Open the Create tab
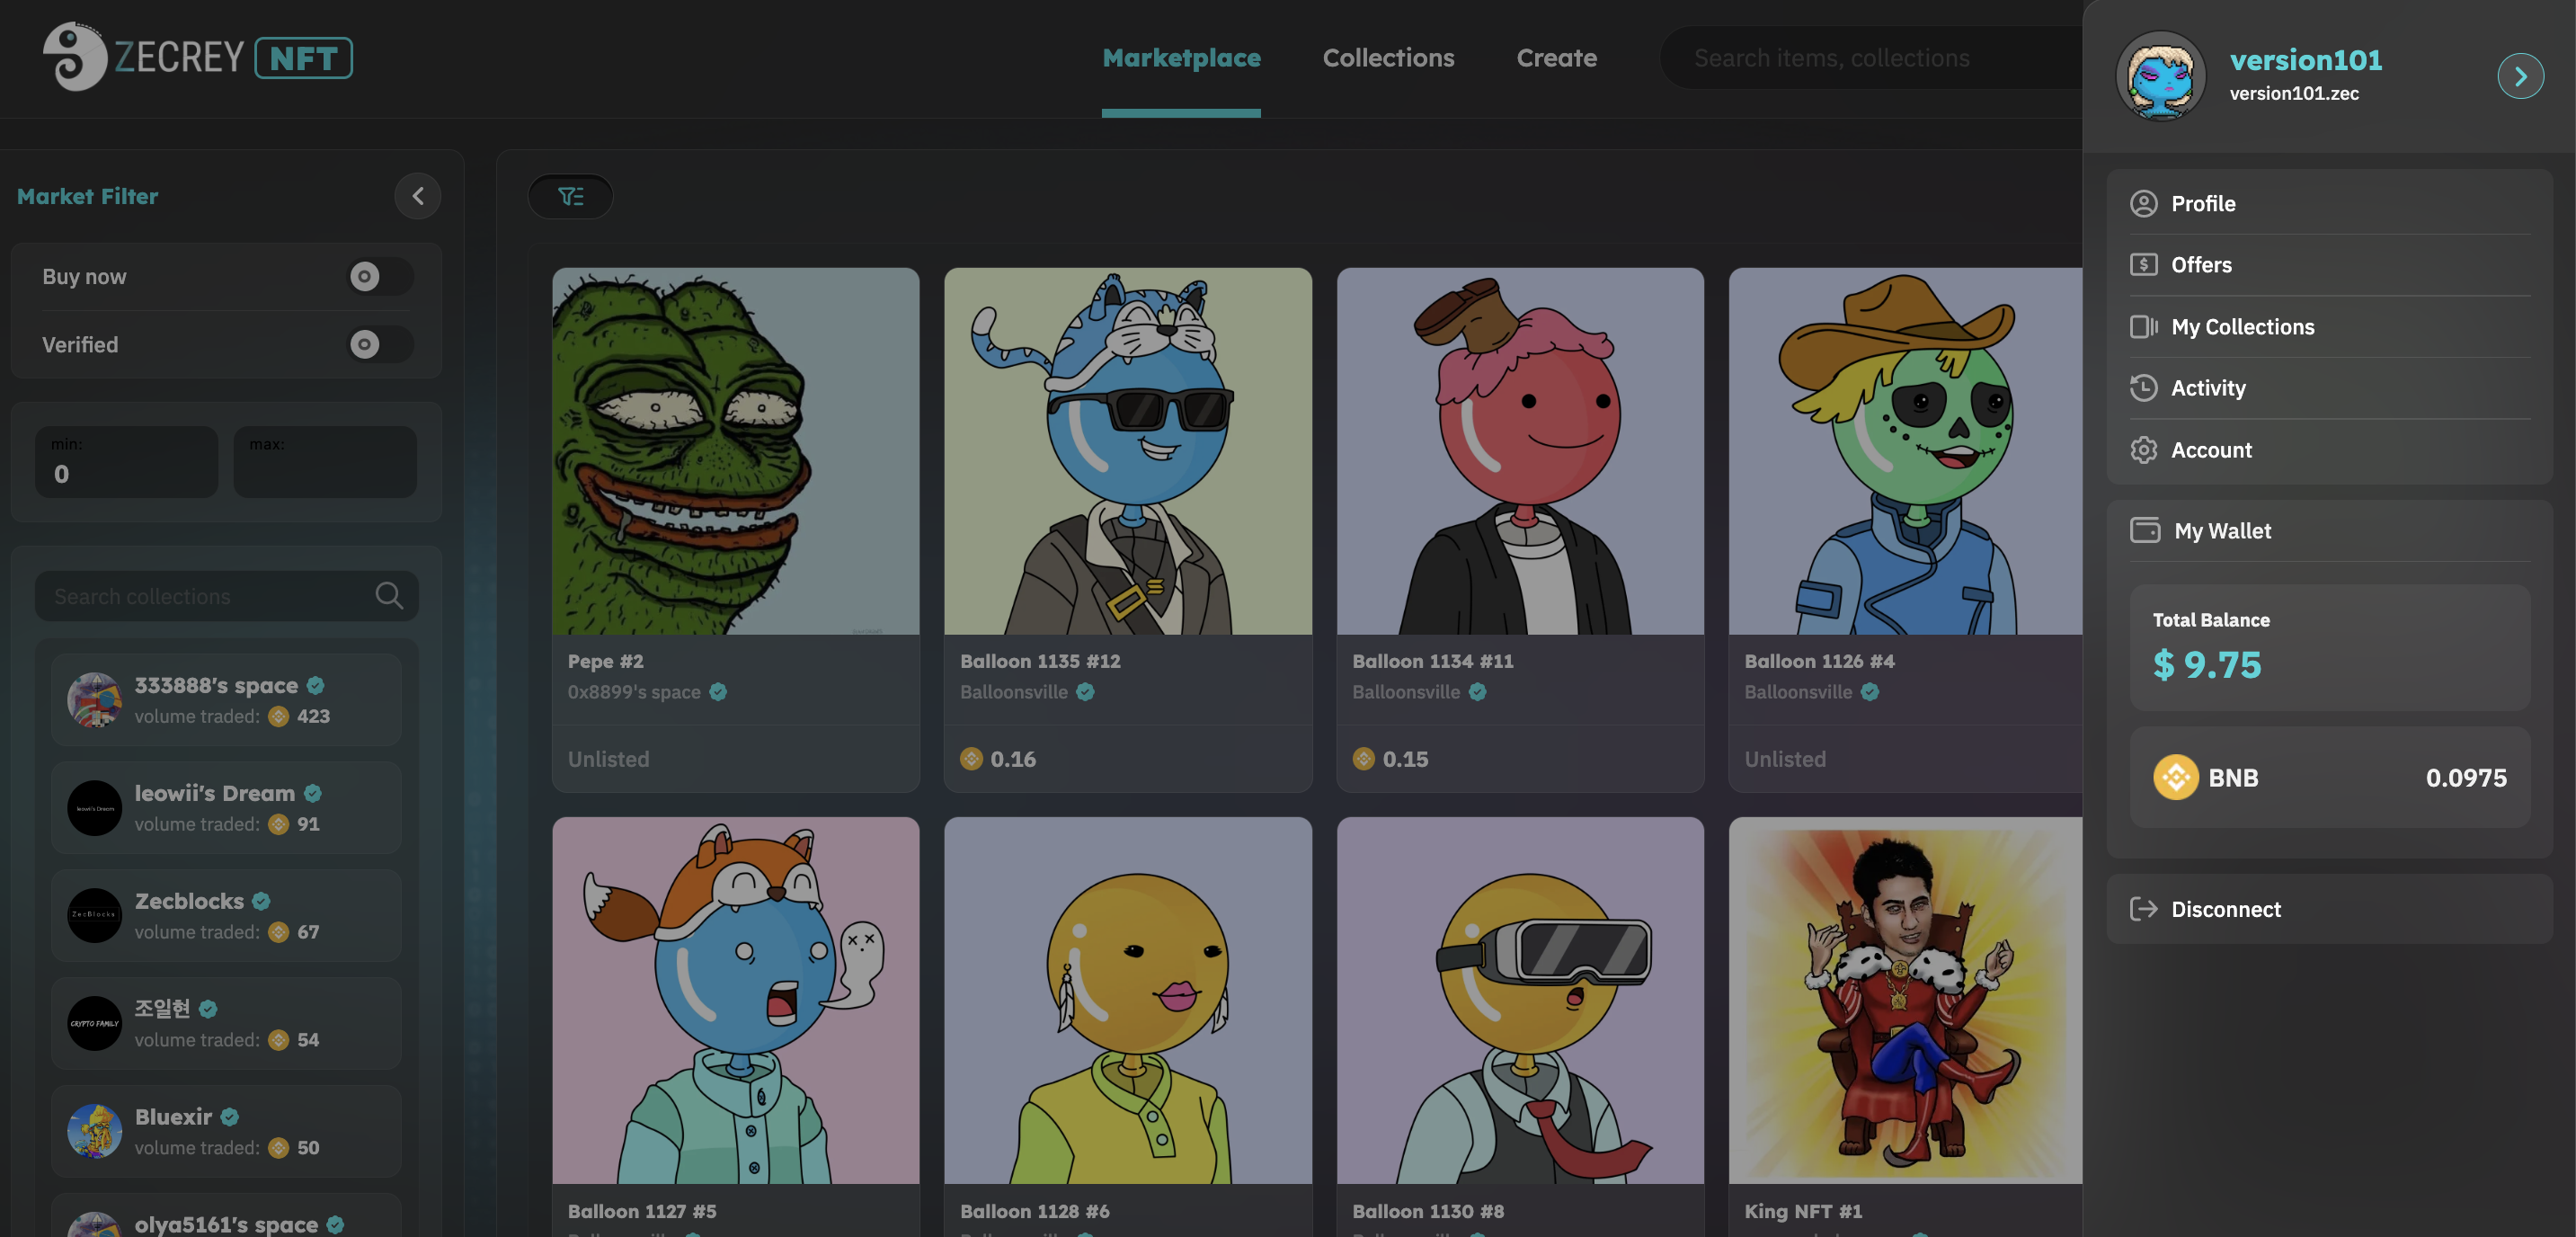2576x1237 pixels. pyautogui.click(x=1556, y=58)
